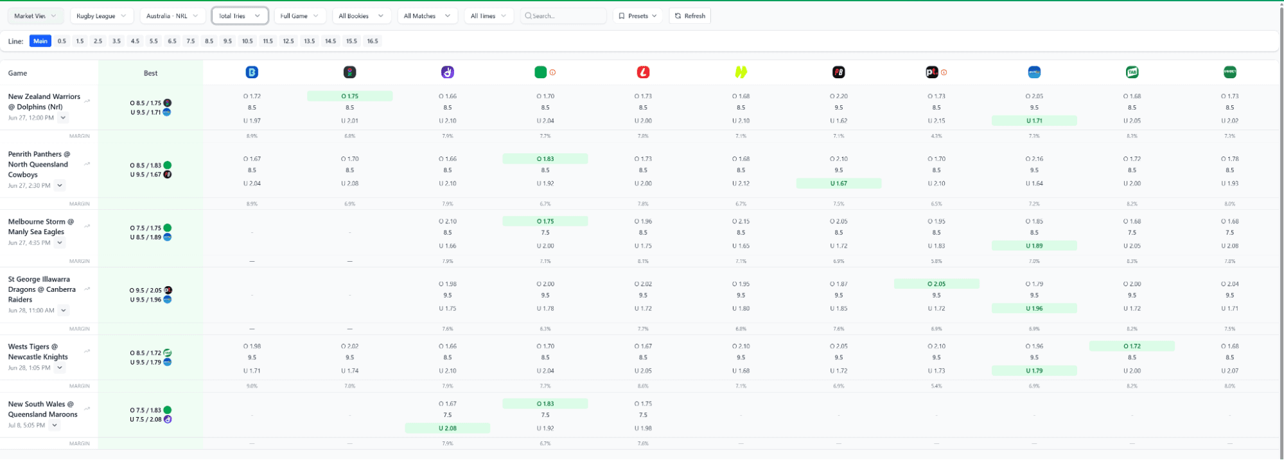
Task: Click the orange info icon beside the green bookmaker logo
Action: coord(552,72)
